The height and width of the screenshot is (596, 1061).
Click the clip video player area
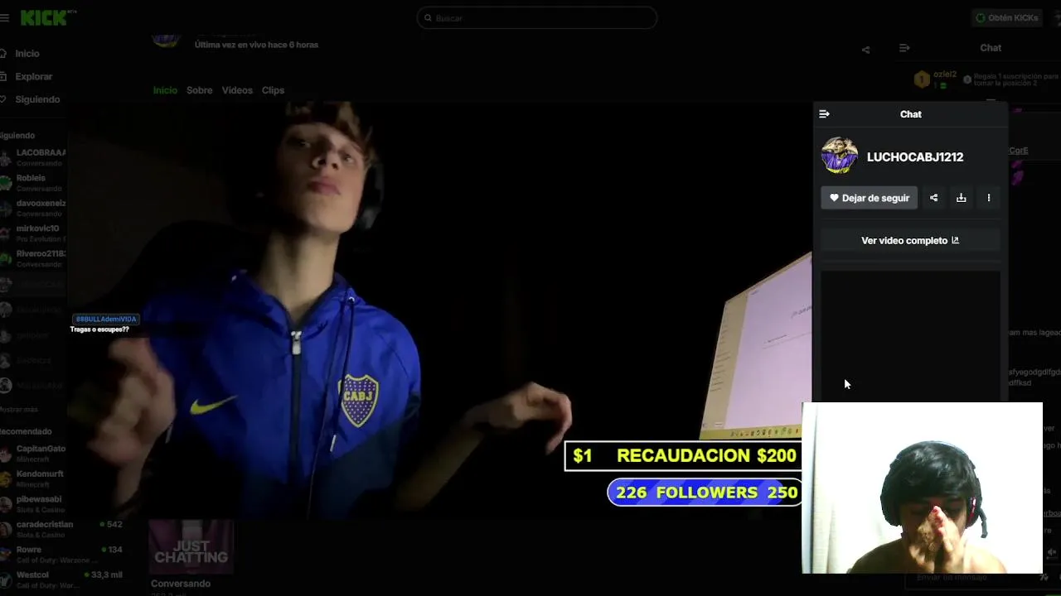pyautogui.click(x=439, y=310)
